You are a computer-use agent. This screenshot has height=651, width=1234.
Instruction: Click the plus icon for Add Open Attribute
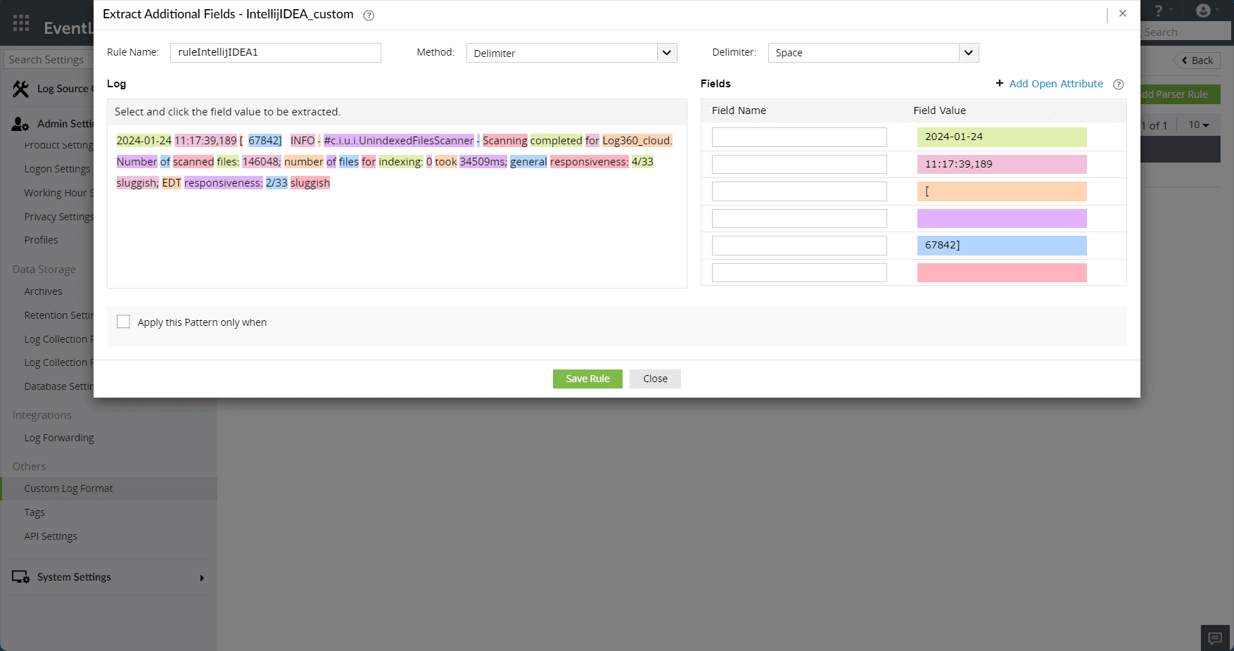click(x=1000, y=83)
